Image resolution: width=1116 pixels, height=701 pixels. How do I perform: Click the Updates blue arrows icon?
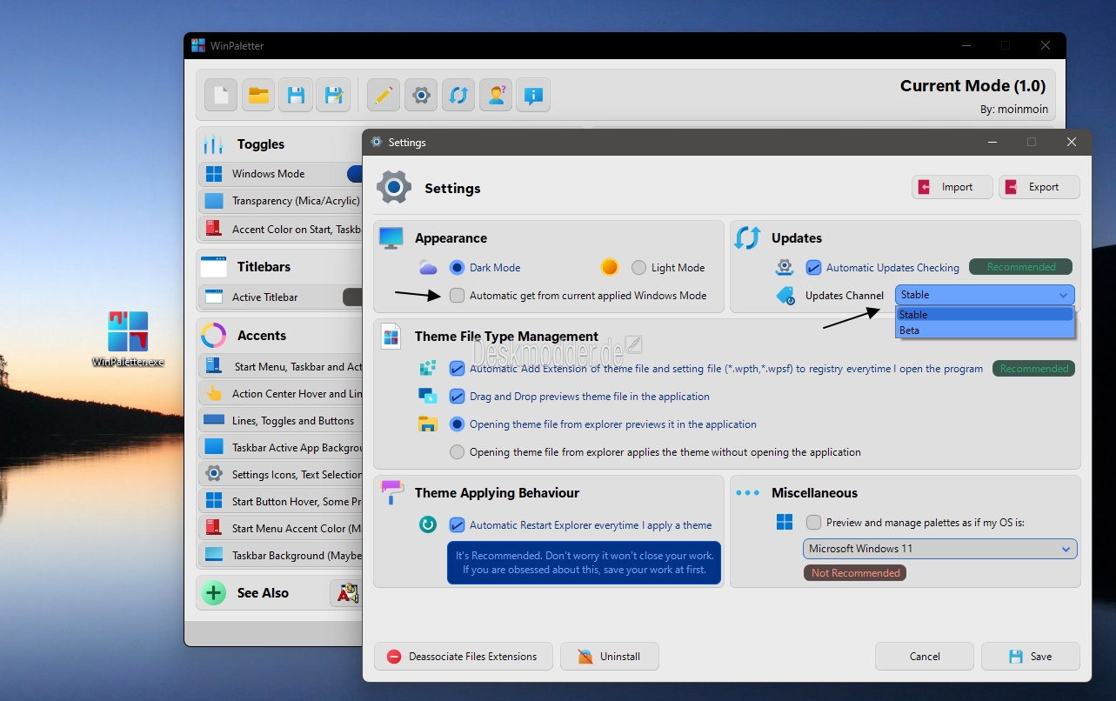(x=747, y=238)
